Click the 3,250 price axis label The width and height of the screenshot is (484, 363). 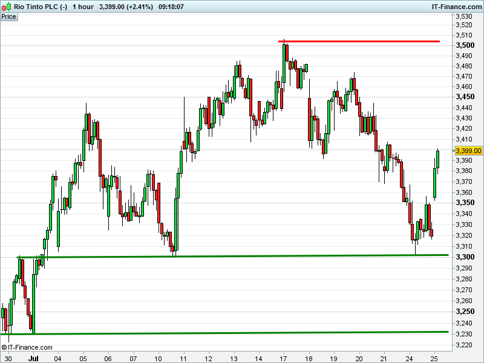pos(465,312)
